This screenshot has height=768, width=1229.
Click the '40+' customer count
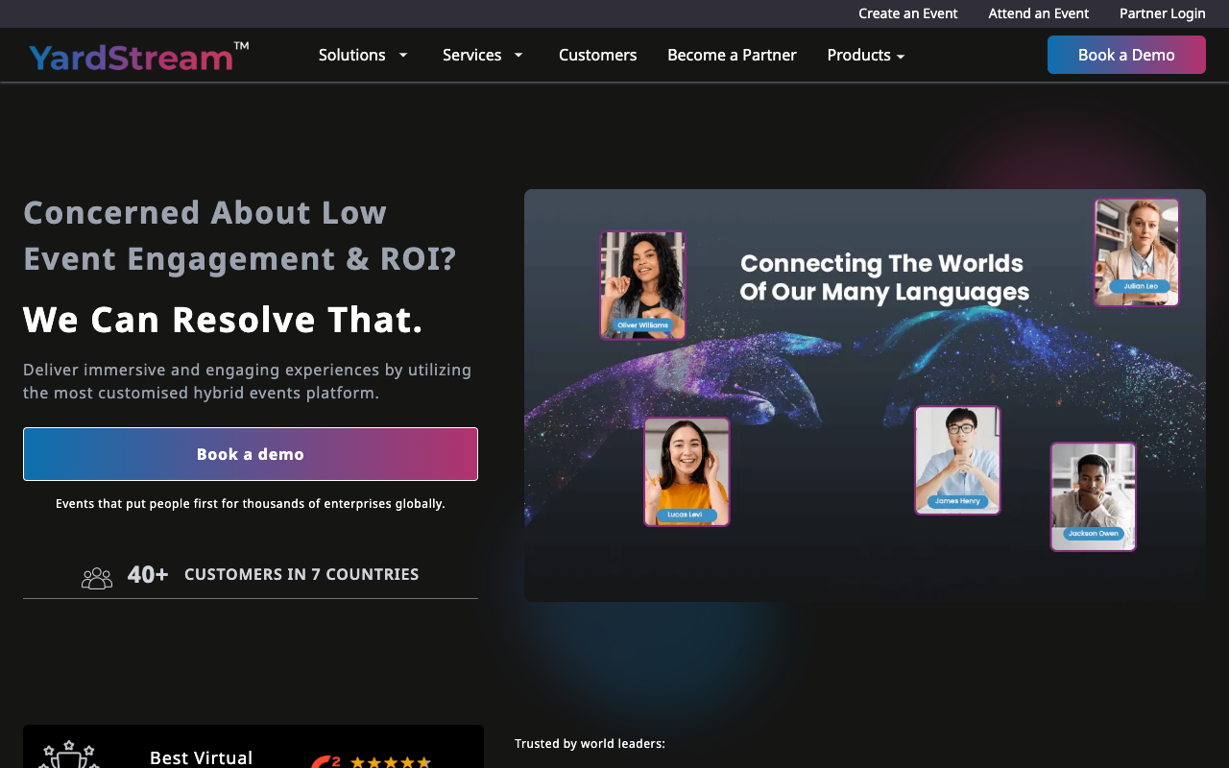click(x=148, y=575)
